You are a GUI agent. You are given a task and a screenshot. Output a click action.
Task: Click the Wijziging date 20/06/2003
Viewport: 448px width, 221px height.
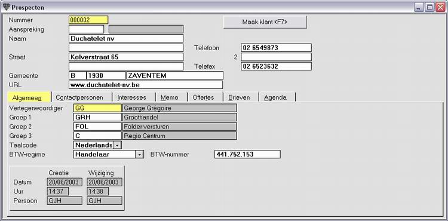pyautogui.click(x=105, y=182)
